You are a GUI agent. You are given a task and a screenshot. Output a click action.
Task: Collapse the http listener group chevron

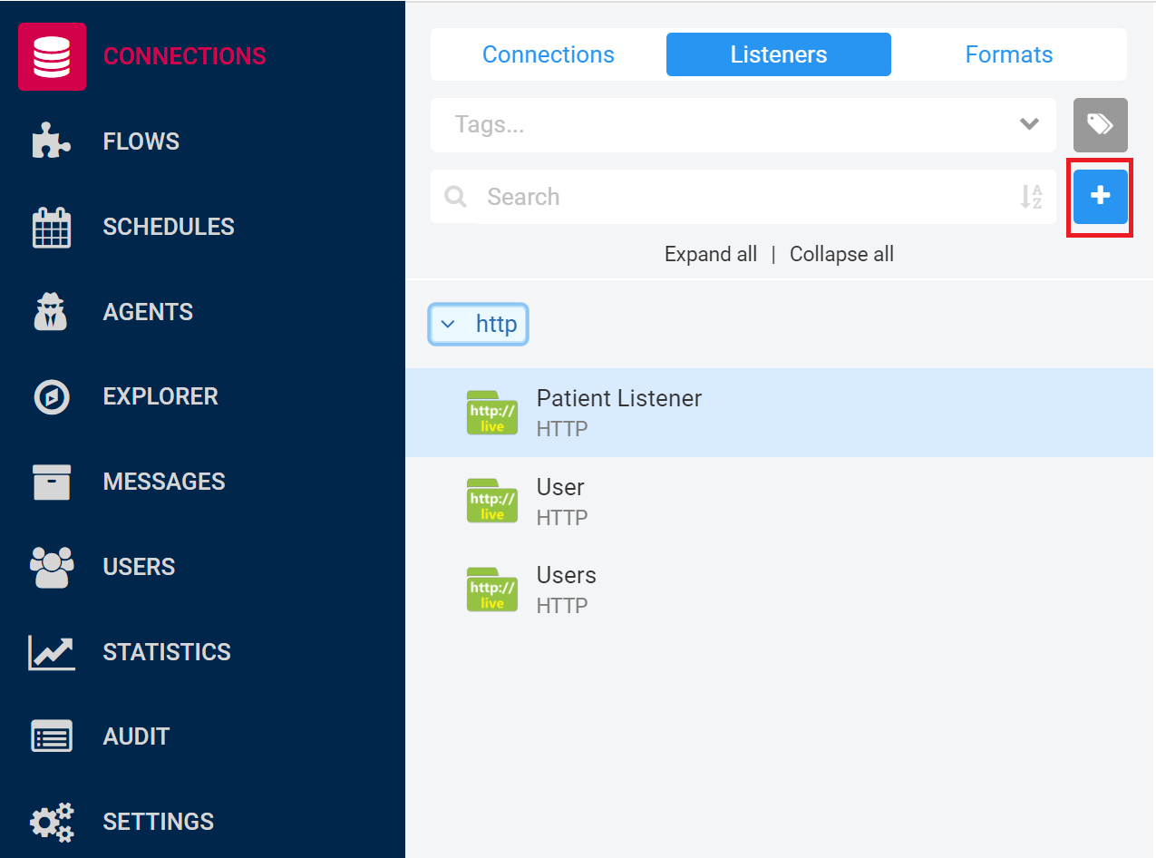coord(447,324)
